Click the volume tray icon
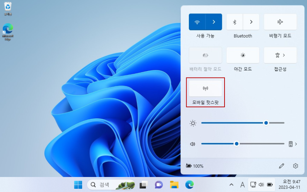 (261, 185)
